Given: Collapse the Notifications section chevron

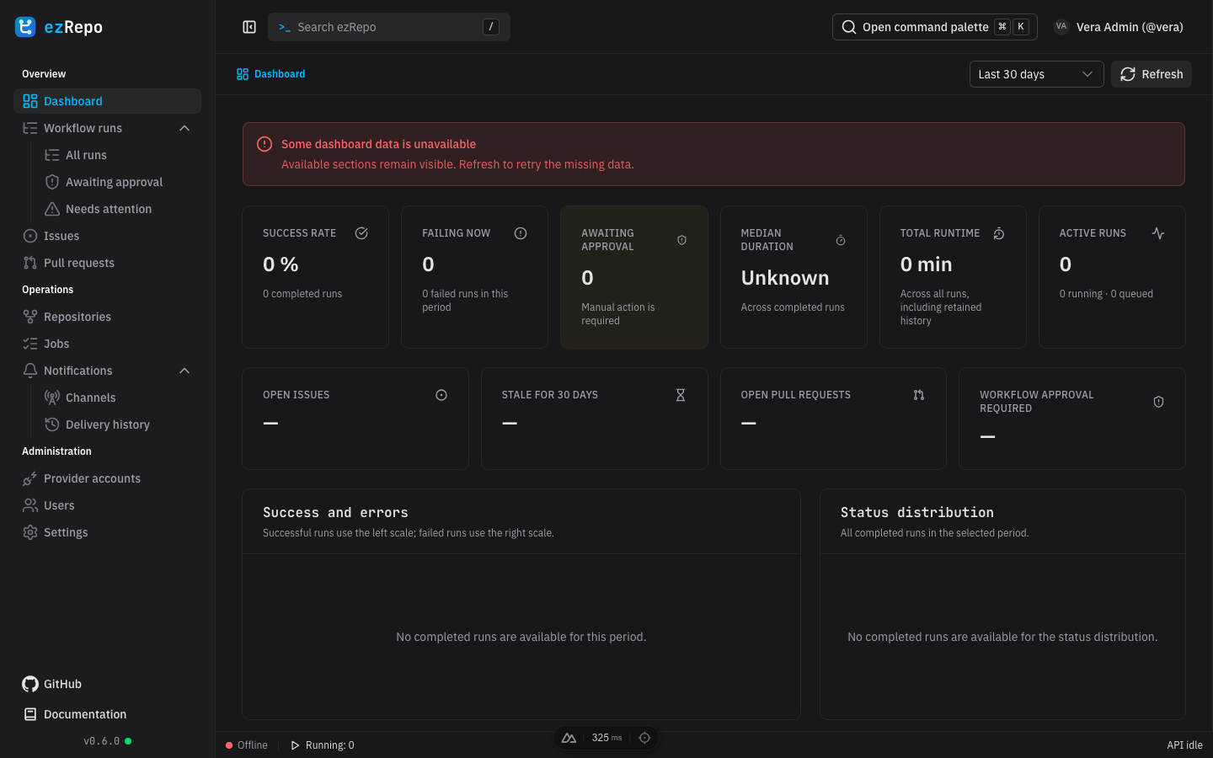Looking at the screenshot, I should (184, 371).
